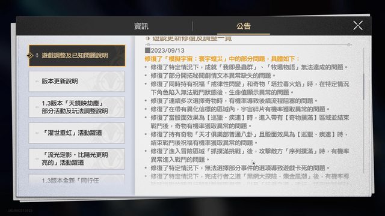Select the 公告 tab
The height and width of the screenshot is (216, 385).
pos(244,26)
